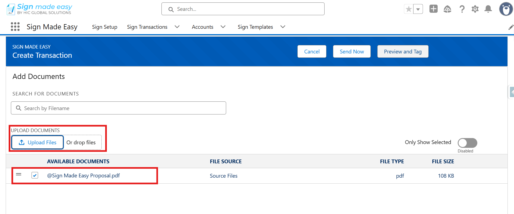Viewport: 514px width, 214px height.
Task: Uncheck the Sign Made Easy Proposal.pdf checkbox
Action: click(x=35, y=175)
